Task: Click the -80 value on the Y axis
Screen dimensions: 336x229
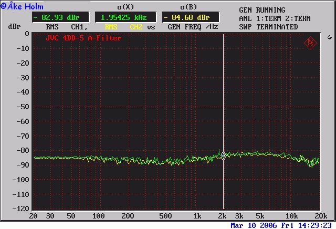Action: coord(23,150)
